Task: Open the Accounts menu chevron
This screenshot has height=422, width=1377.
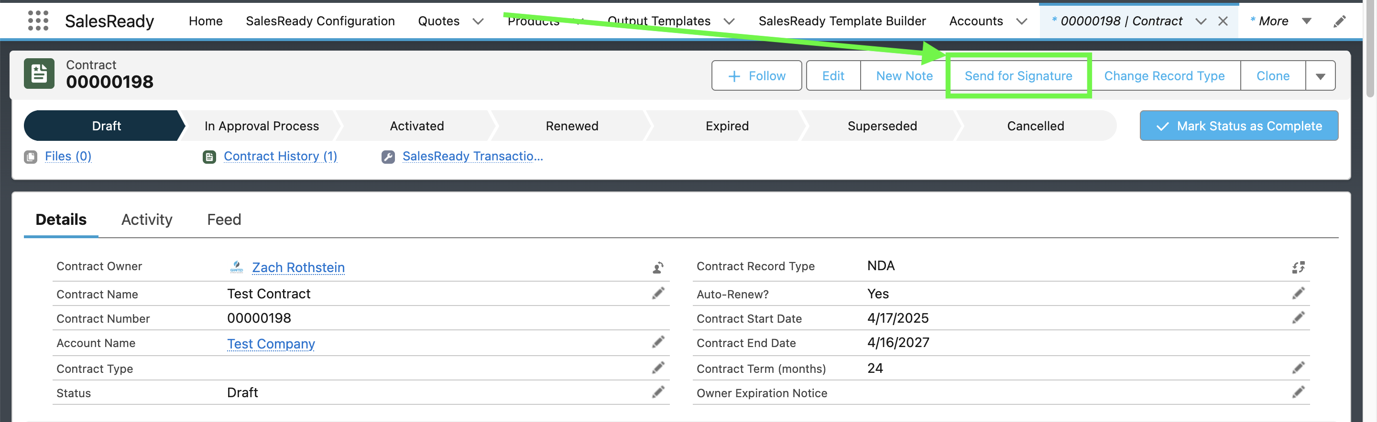Action: (x=1021, y=21)
